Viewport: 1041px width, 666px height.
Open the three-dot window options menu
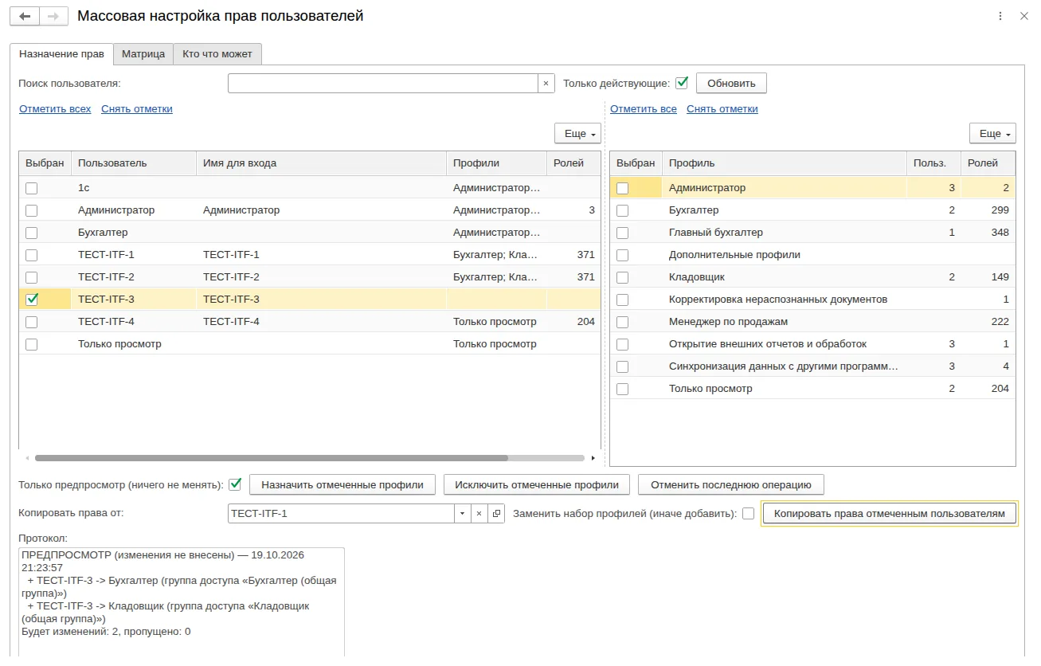pos(1000,16)
